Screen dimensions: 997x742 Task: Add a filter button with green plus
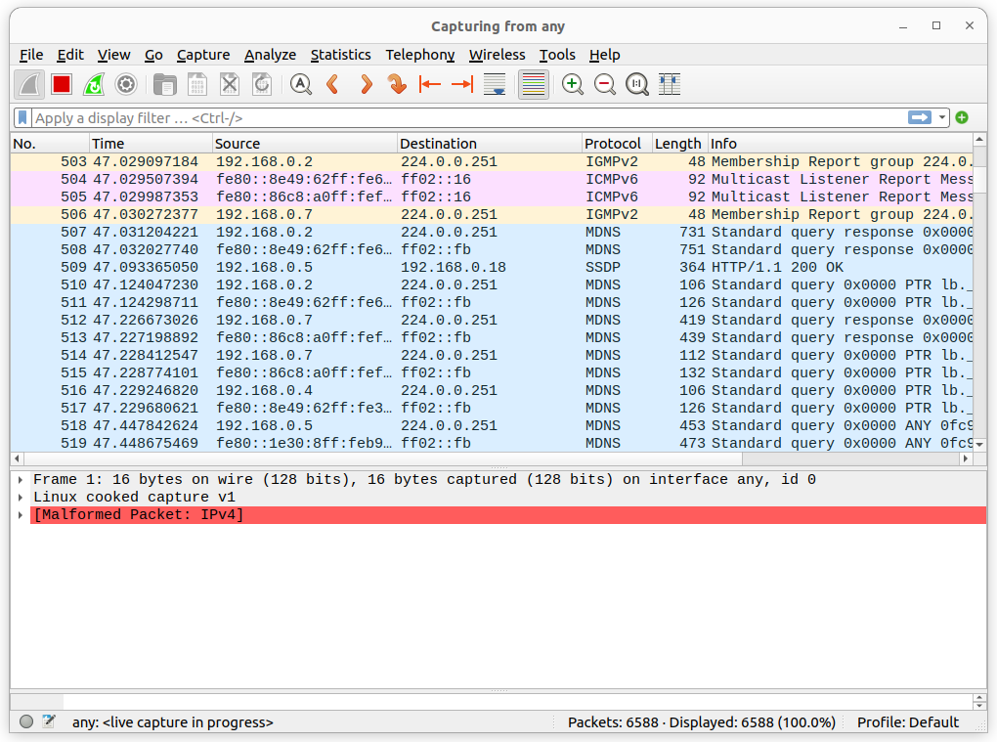pyautogui.click(x=962, y=117)
